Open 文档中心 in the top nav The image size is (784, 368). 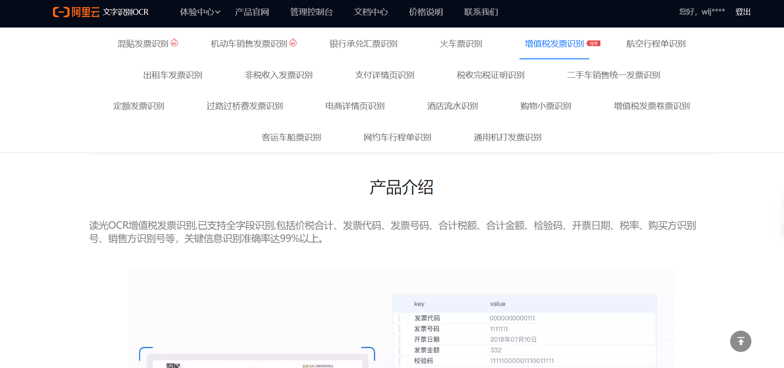[371, 12]
